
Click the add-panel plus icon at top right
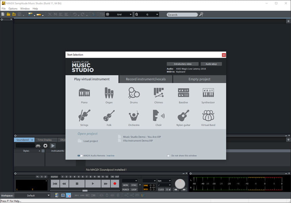click(x=288, y=21)
